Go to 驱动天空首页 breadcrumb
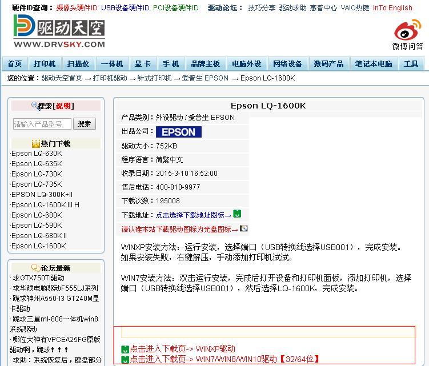The width and height of the screenshot is (429, 366). tap(62, 78)
